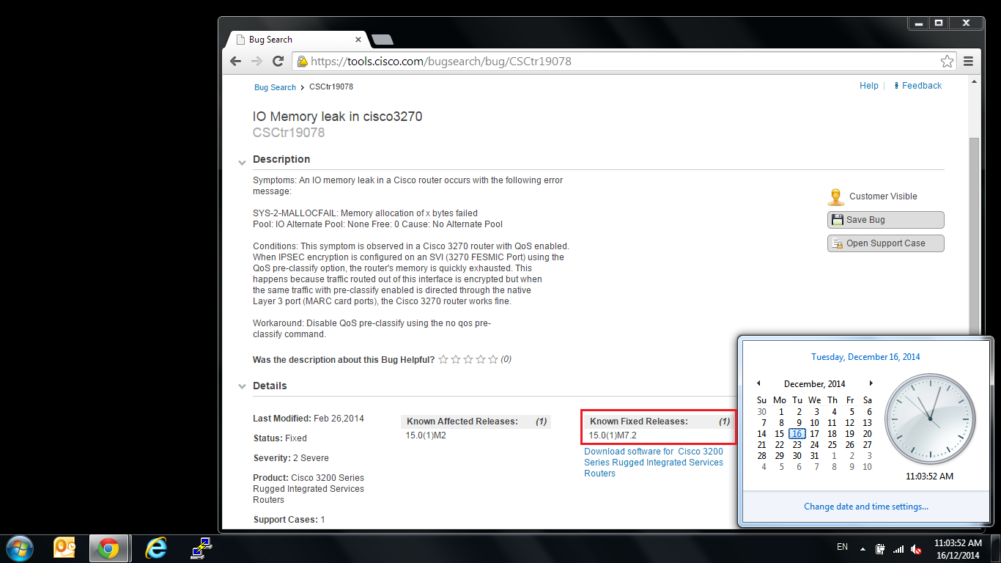Screen dimensions: 1001x563
Task: Click the CSCtr19078 bug ID heading
Action: (289, 133)
